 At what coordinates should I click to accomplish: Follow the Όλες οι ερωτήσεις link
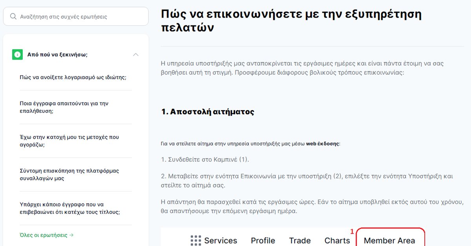pos(47,235)
